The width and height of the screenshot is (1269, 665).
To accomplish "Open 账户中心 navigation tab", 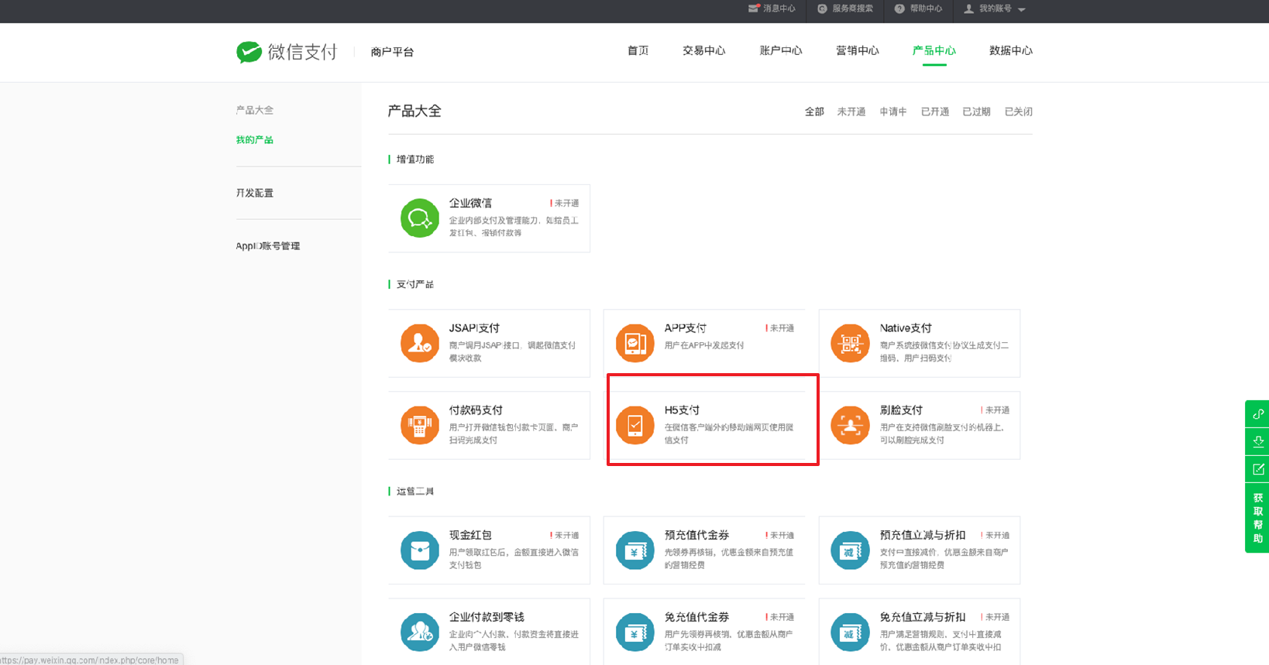I will [x=780, y=50].
